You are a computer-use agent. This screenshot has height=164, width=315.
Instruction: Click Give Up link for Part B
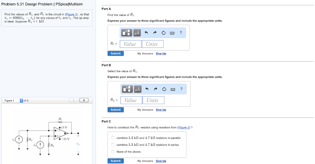pyautogui.click(x=161, y=110)
